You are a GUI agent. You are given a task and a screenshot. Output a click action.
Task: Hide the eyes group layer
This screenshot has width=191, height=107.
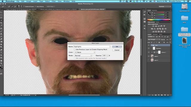(149, 45)
